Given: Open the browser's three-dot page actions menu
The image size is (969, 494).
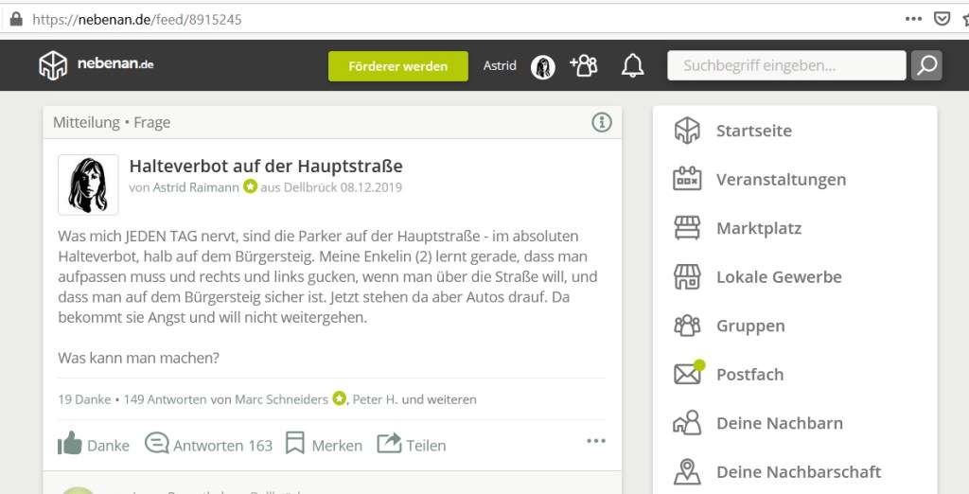Looking at the screenshot, I should [913, 19].
